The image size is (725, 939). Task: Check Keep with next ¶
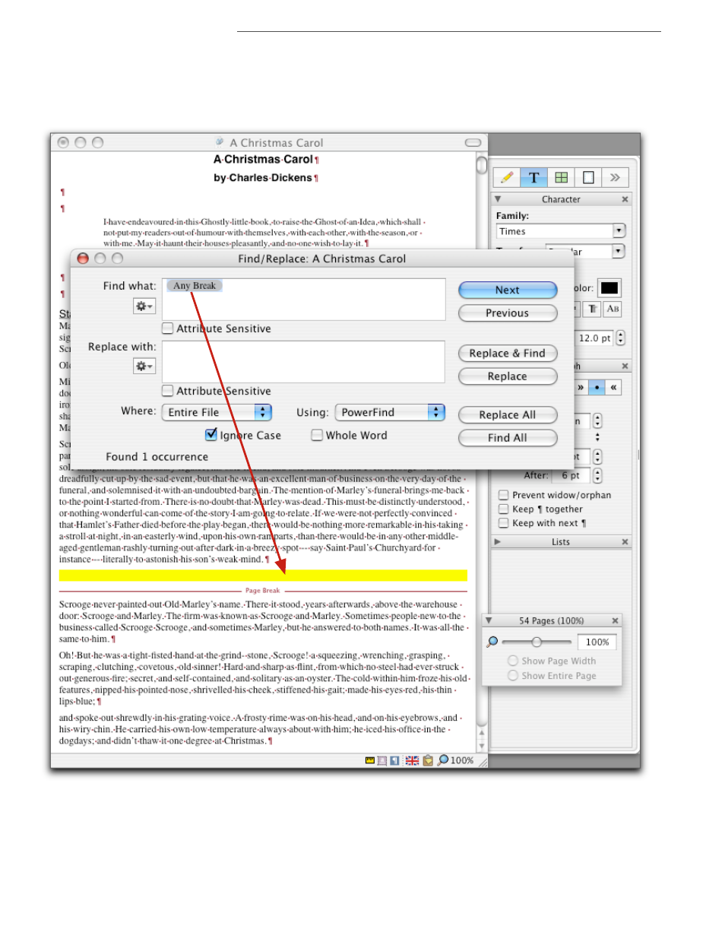[503, 523]
